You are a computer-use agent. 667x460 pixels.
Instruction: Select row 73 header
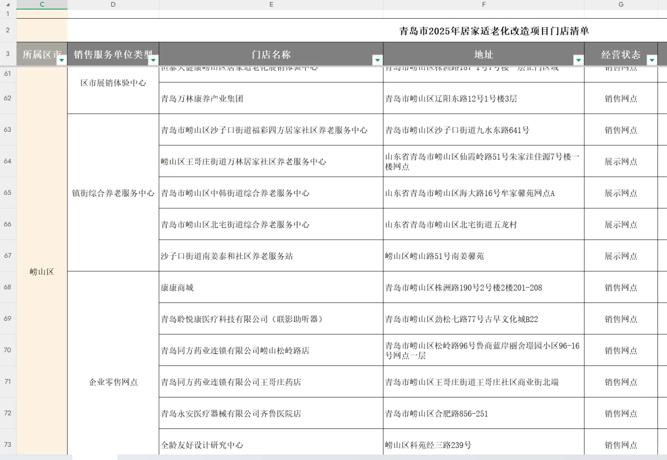click(8, 445)
